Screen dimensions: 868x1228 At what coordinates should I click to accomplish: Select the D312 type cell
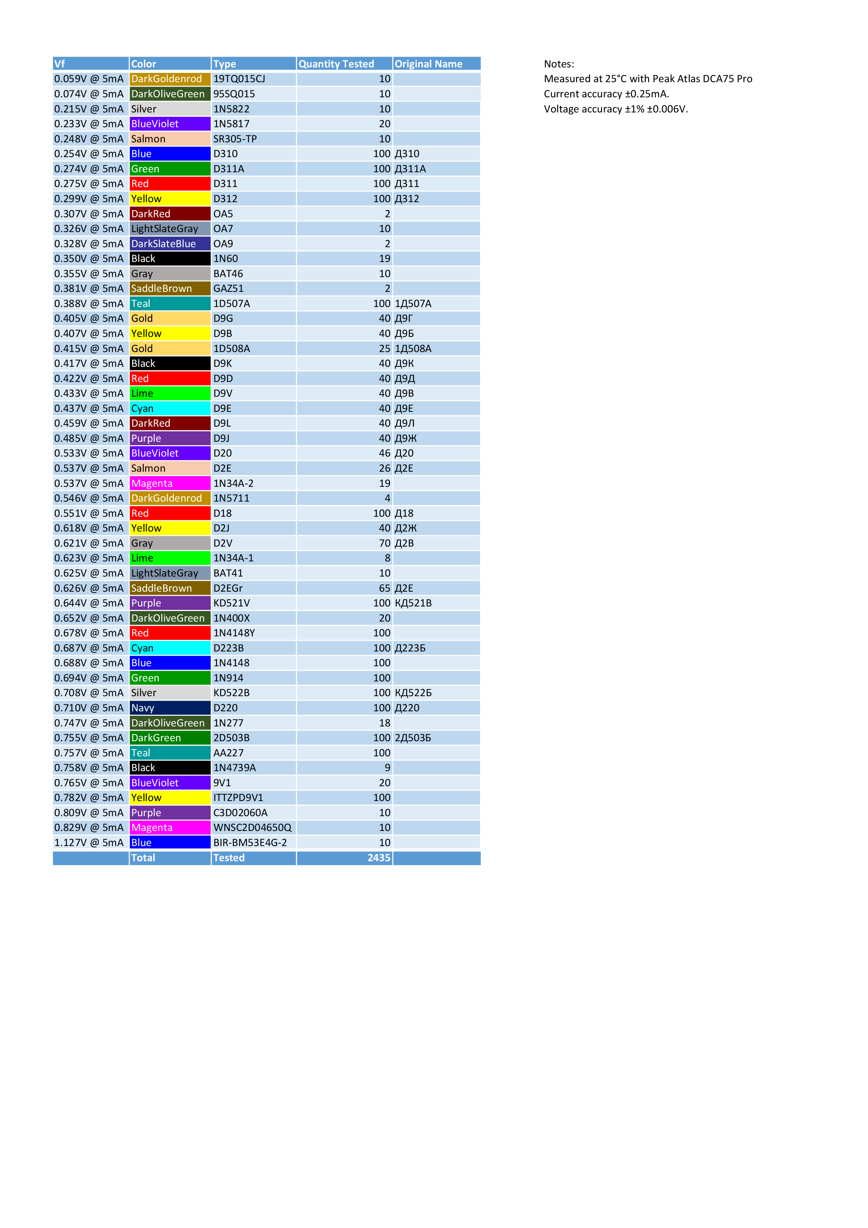254,198
